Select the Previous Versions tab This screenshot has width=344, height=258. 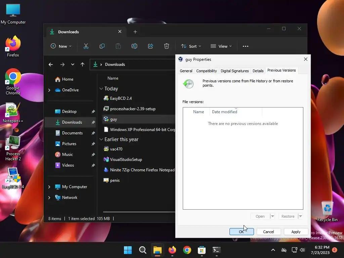click(282, 71)
